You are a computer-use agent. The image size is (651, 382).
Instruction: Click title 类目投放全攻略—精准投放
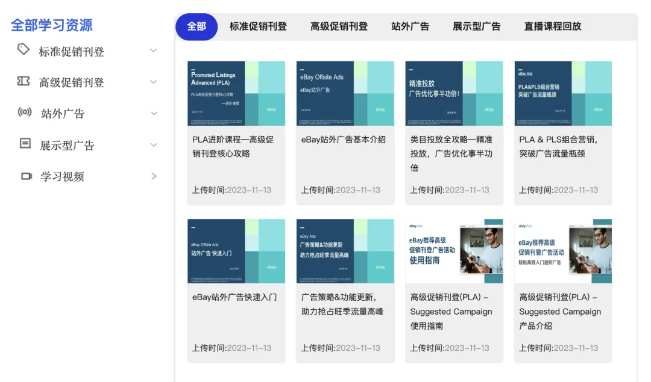click(x=451, y=154)
